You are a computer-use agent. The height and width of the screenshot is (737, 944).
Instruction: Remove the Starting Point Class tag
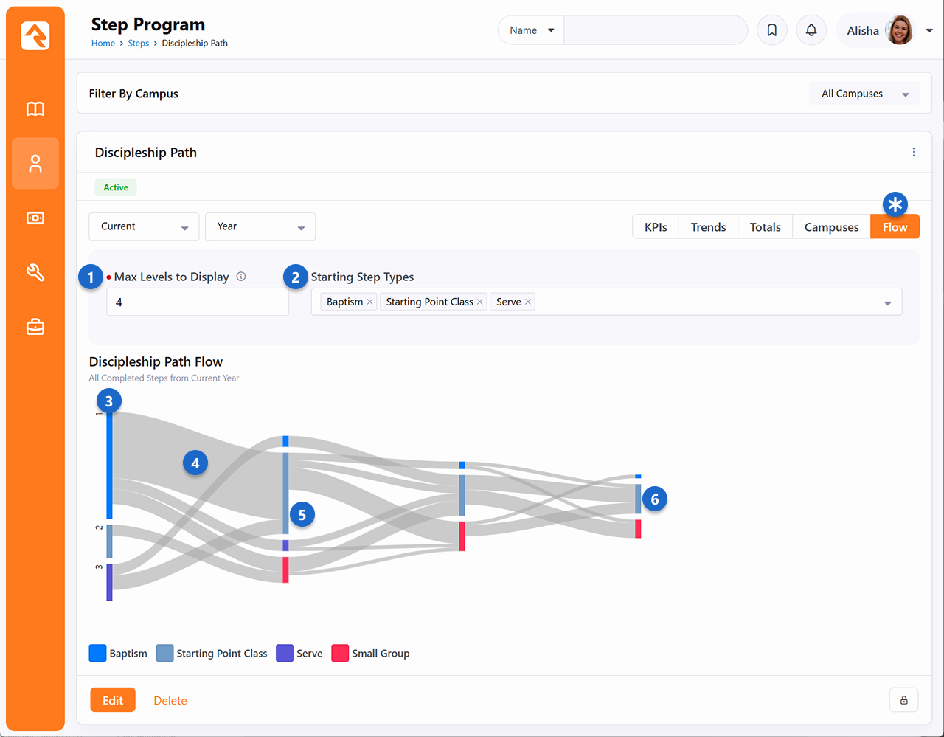[480, 302]
